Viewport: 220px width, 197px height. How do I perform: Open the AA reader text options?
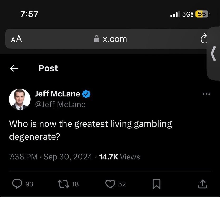coord(16,39)
